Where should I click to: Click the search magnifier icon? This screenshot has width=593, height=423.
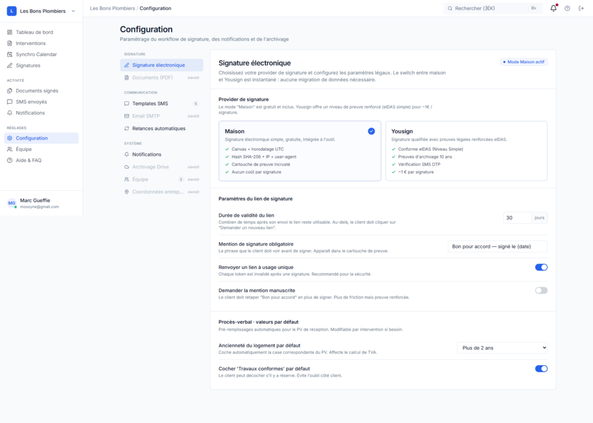pos(450,8)
